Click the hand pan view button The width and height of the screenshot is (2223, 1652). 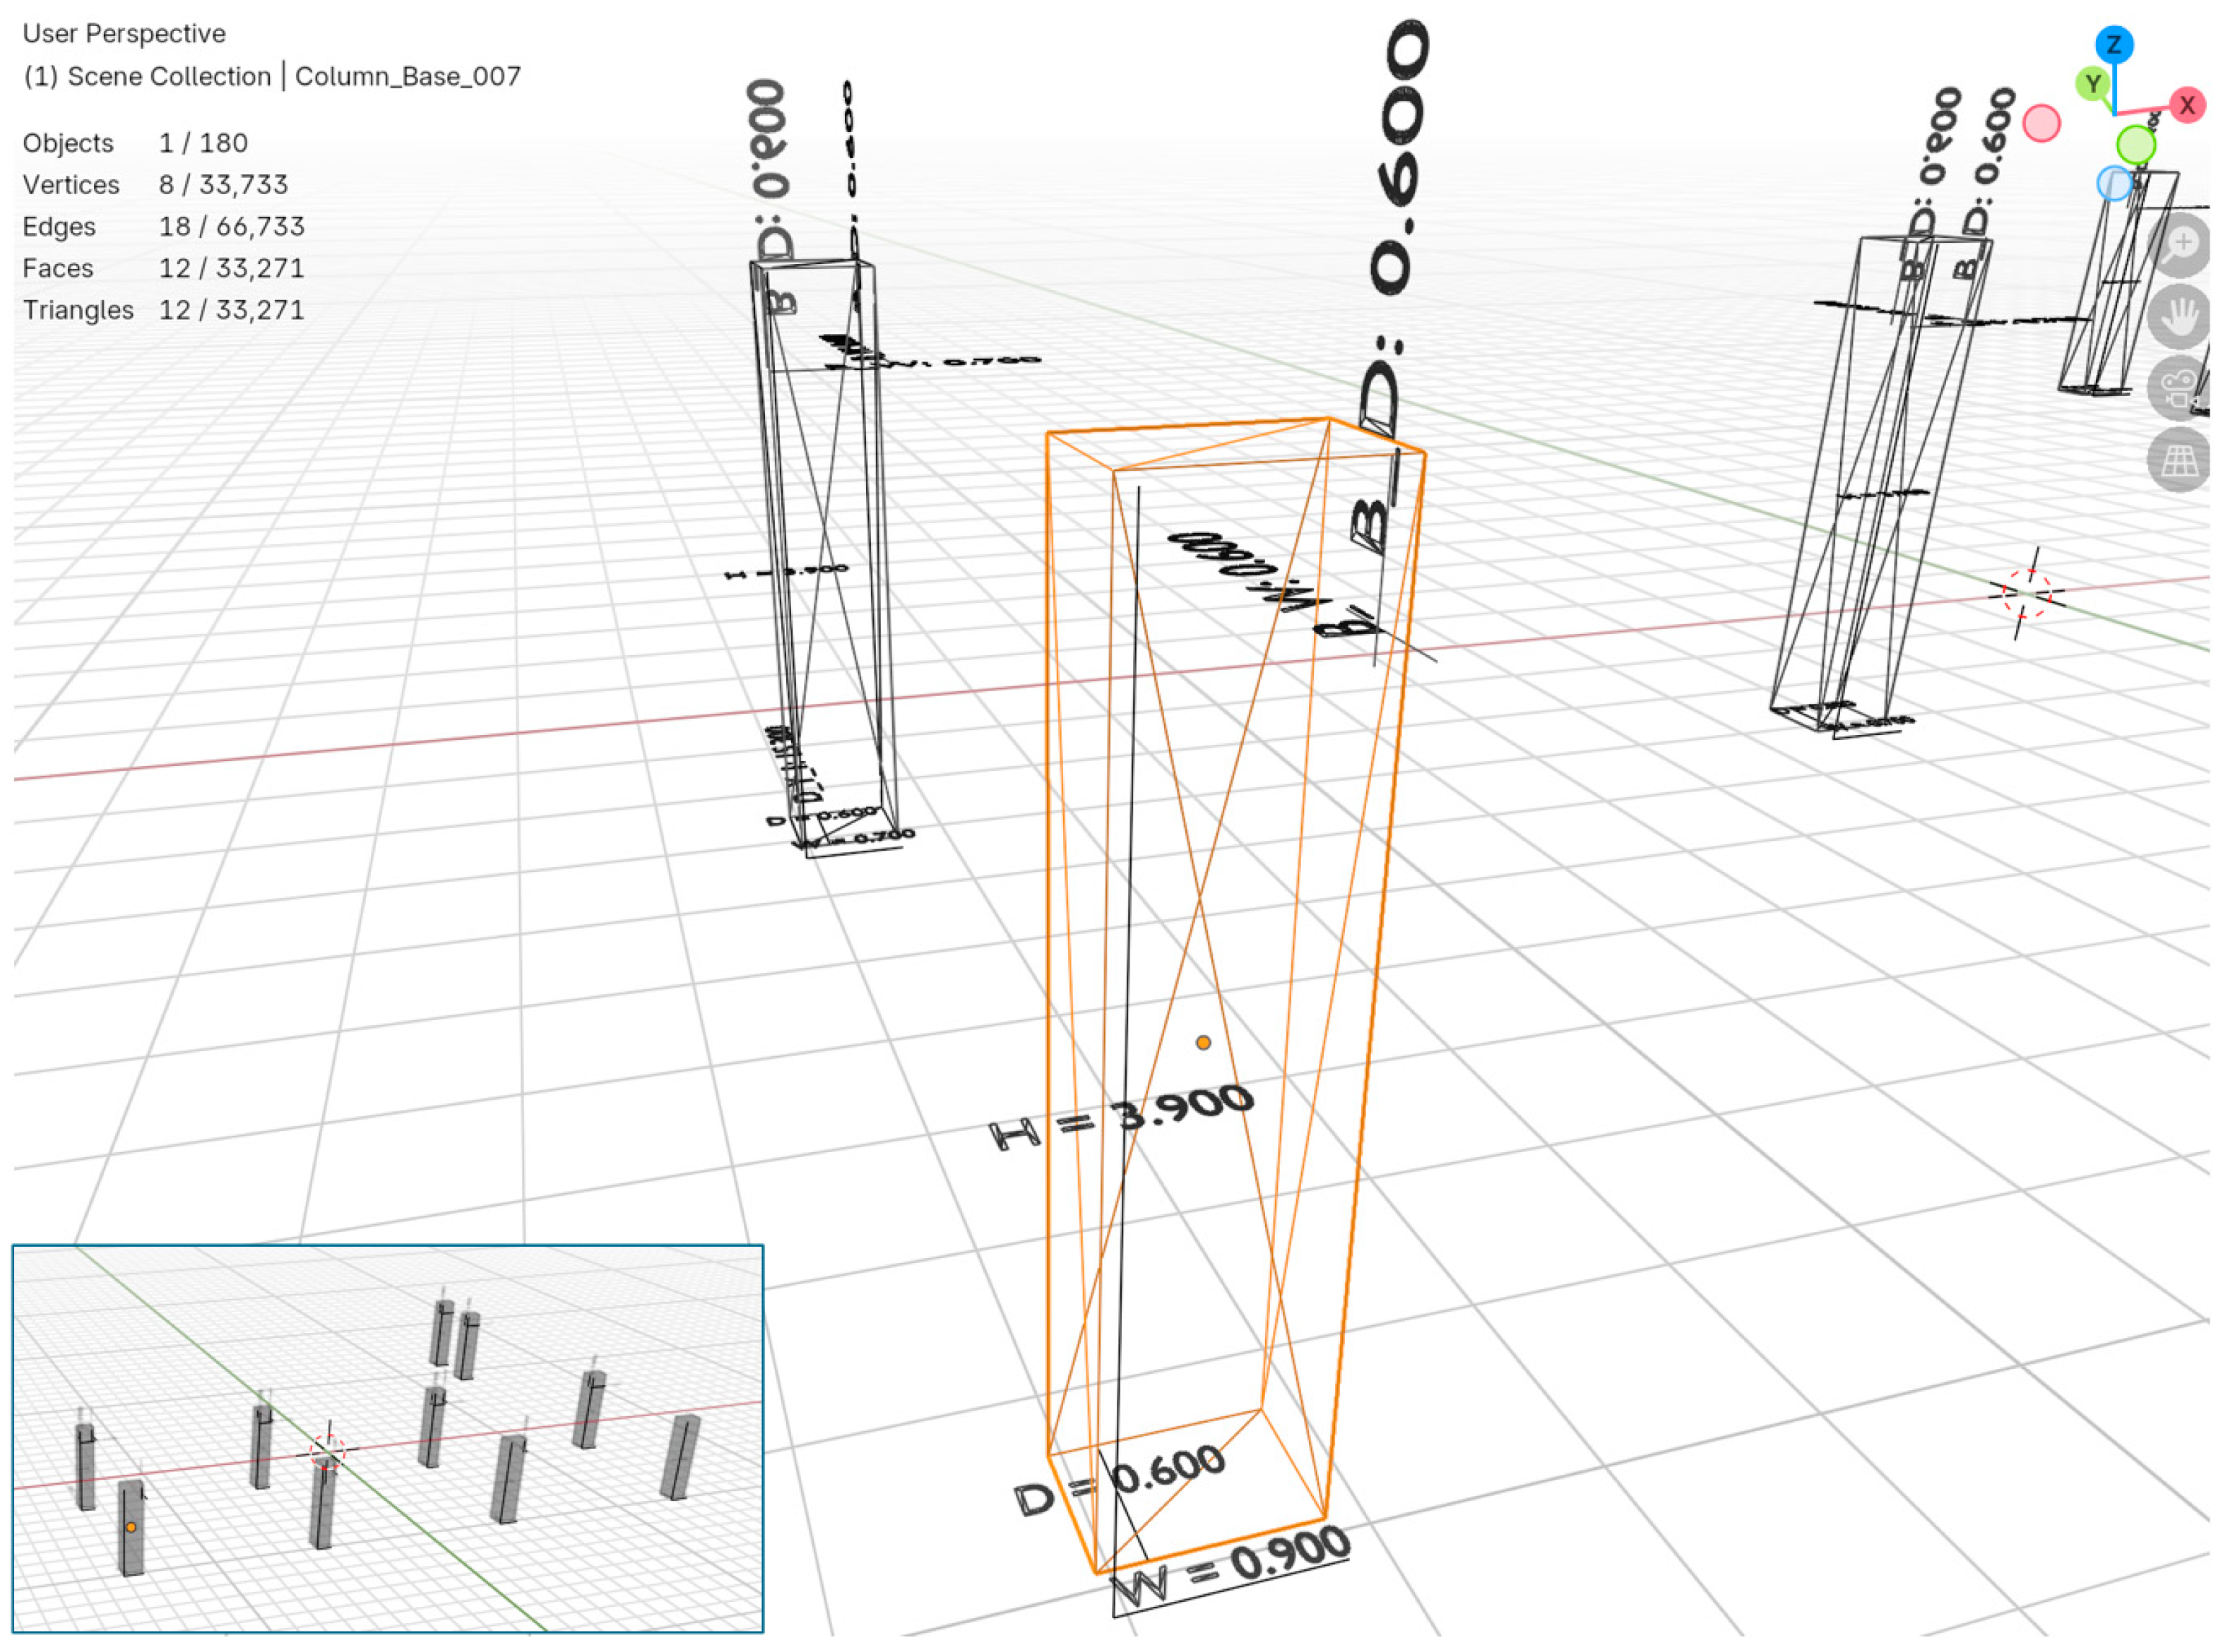[2179, 317]
